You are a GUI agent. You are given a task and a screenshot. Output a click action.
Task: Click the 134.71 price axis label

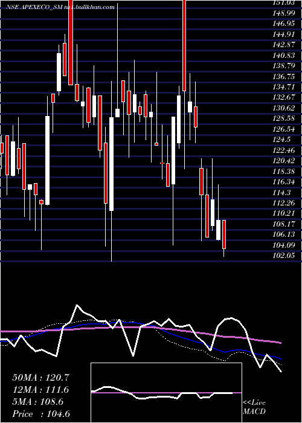284,87
